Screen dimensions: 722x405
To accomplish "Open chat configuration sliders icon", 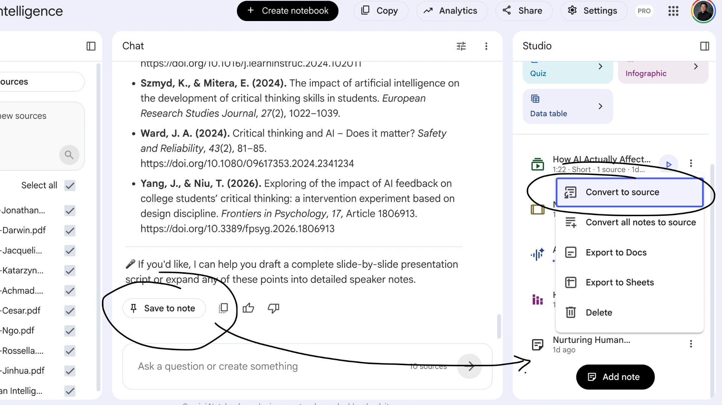I will click(x=461, y=46).
